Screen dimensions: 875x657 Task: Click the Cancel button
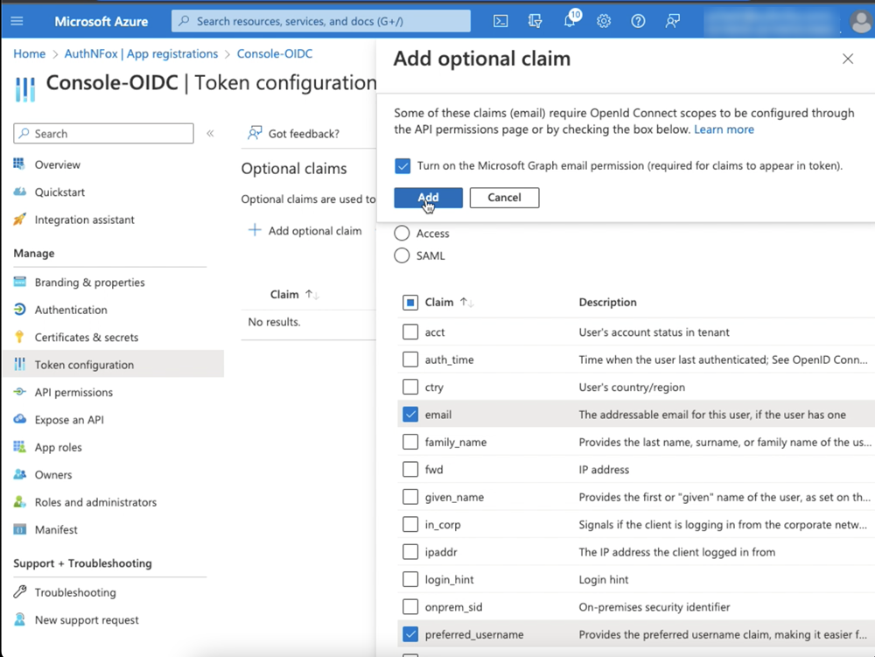(505, 198)
